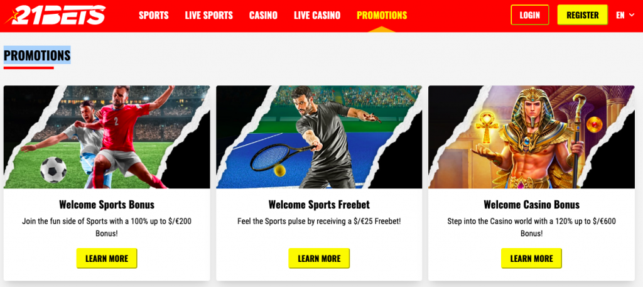Click the Welcome Casino Bonus title
The width and height of the screenshot is (643, 287).
tap(531, 205)
